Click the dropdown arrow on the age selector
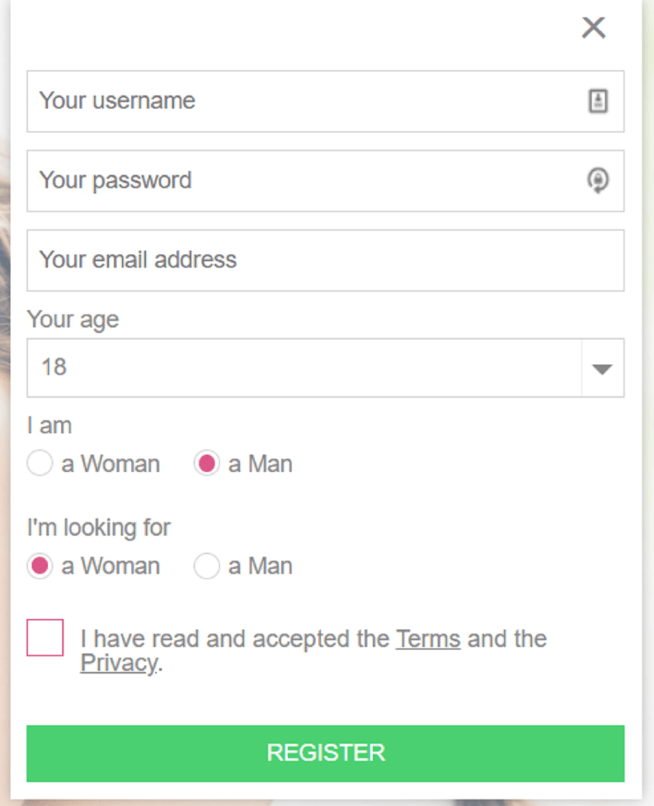This screenshot has width=654, height=806. 602,368
